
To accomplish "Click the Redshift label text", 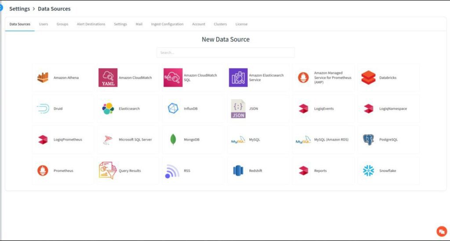I will tap(255, 170).
